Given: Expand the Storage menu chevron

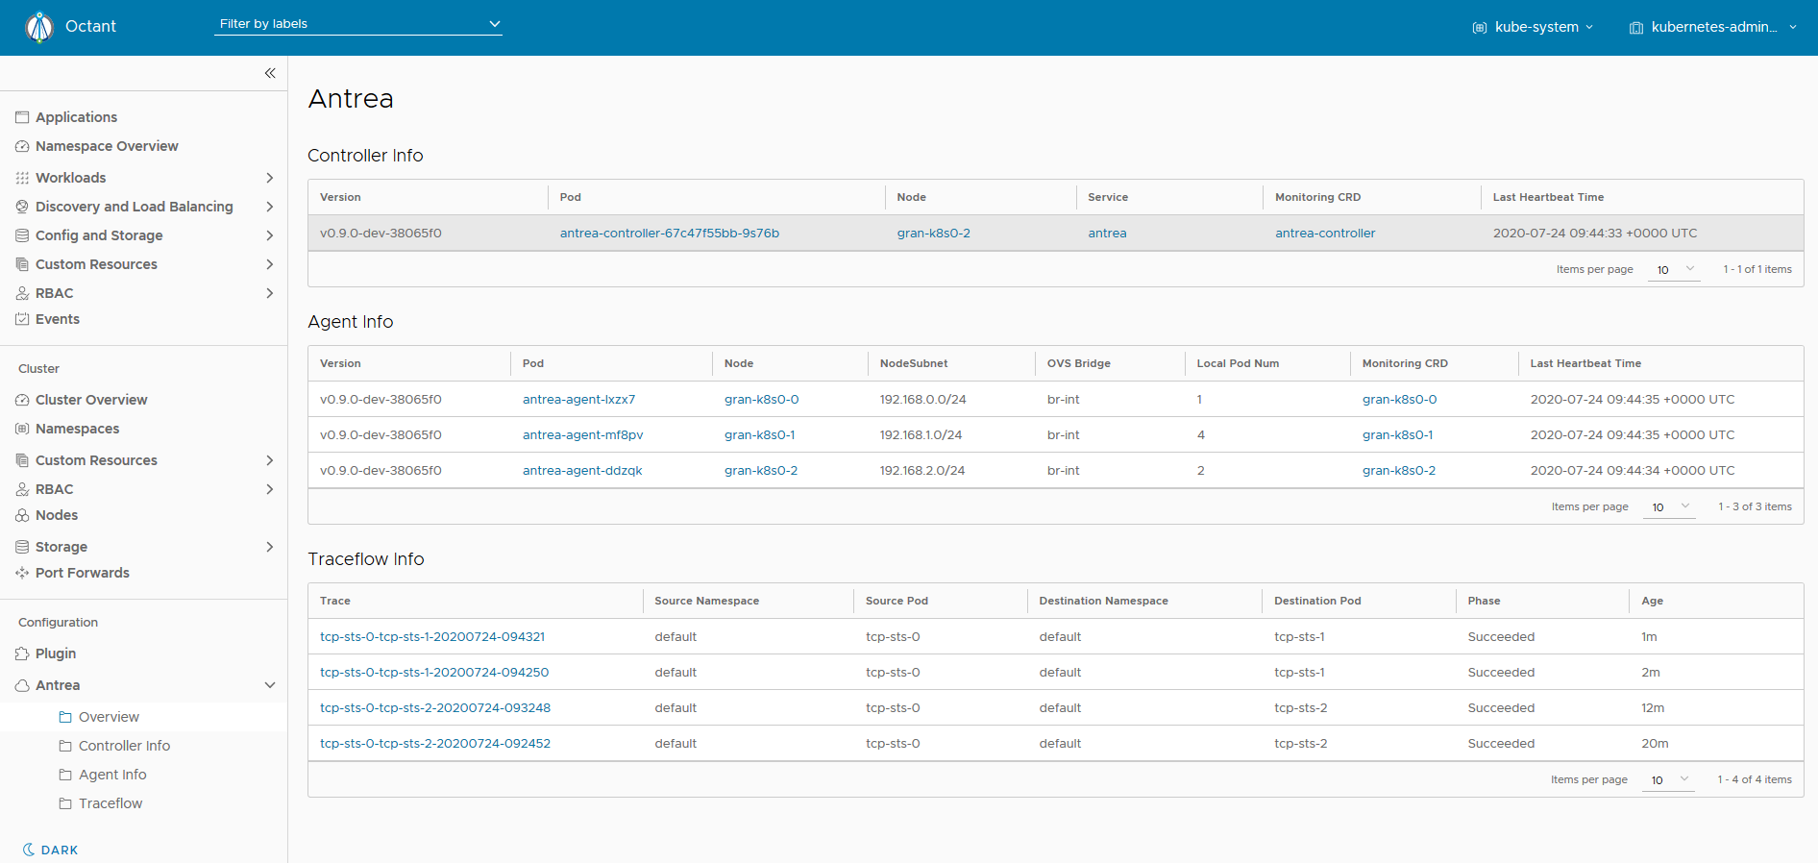Looking at the screenshot, I should tap(270, 547).
